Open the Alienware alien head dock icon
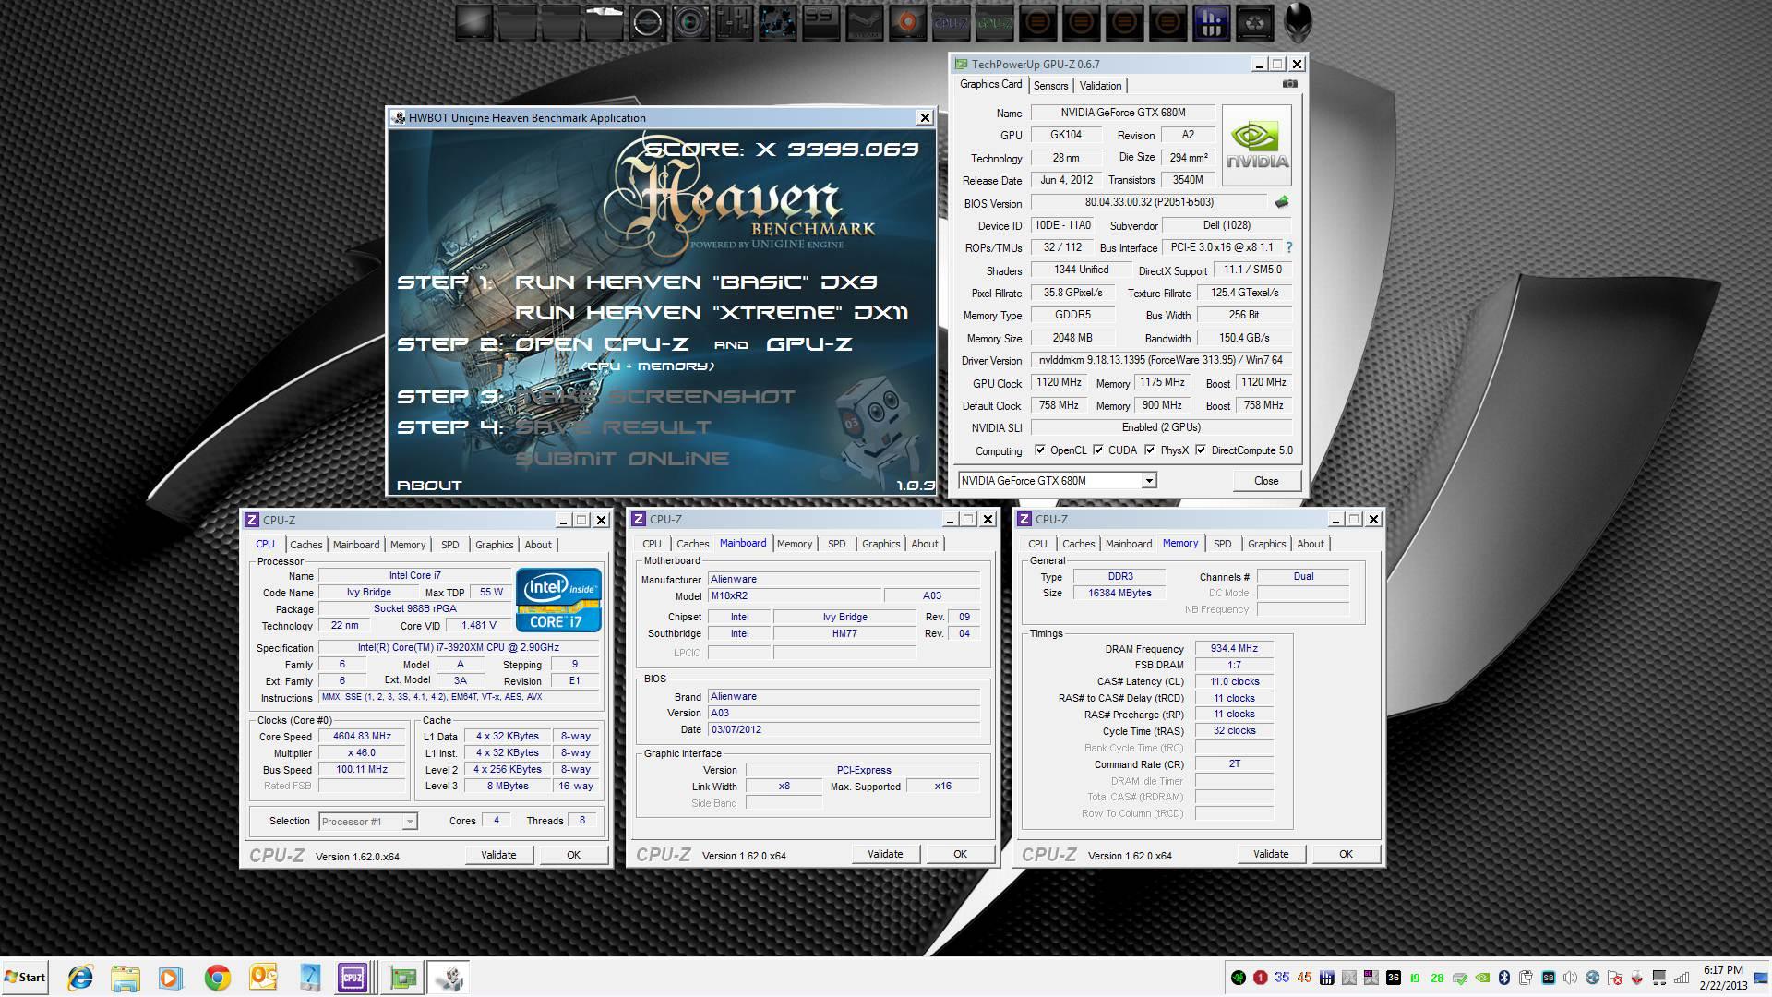Screen dimensions: 1772x997 (1298, 22)
